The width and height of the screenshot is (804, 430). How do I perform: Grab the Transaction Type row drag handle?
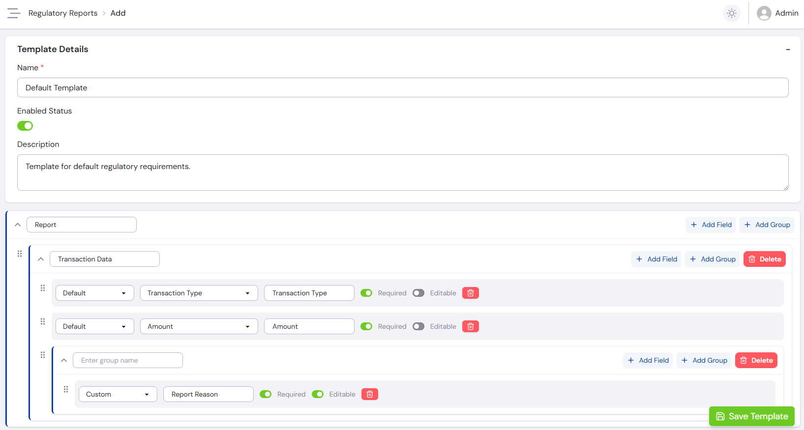pos(43,288)
